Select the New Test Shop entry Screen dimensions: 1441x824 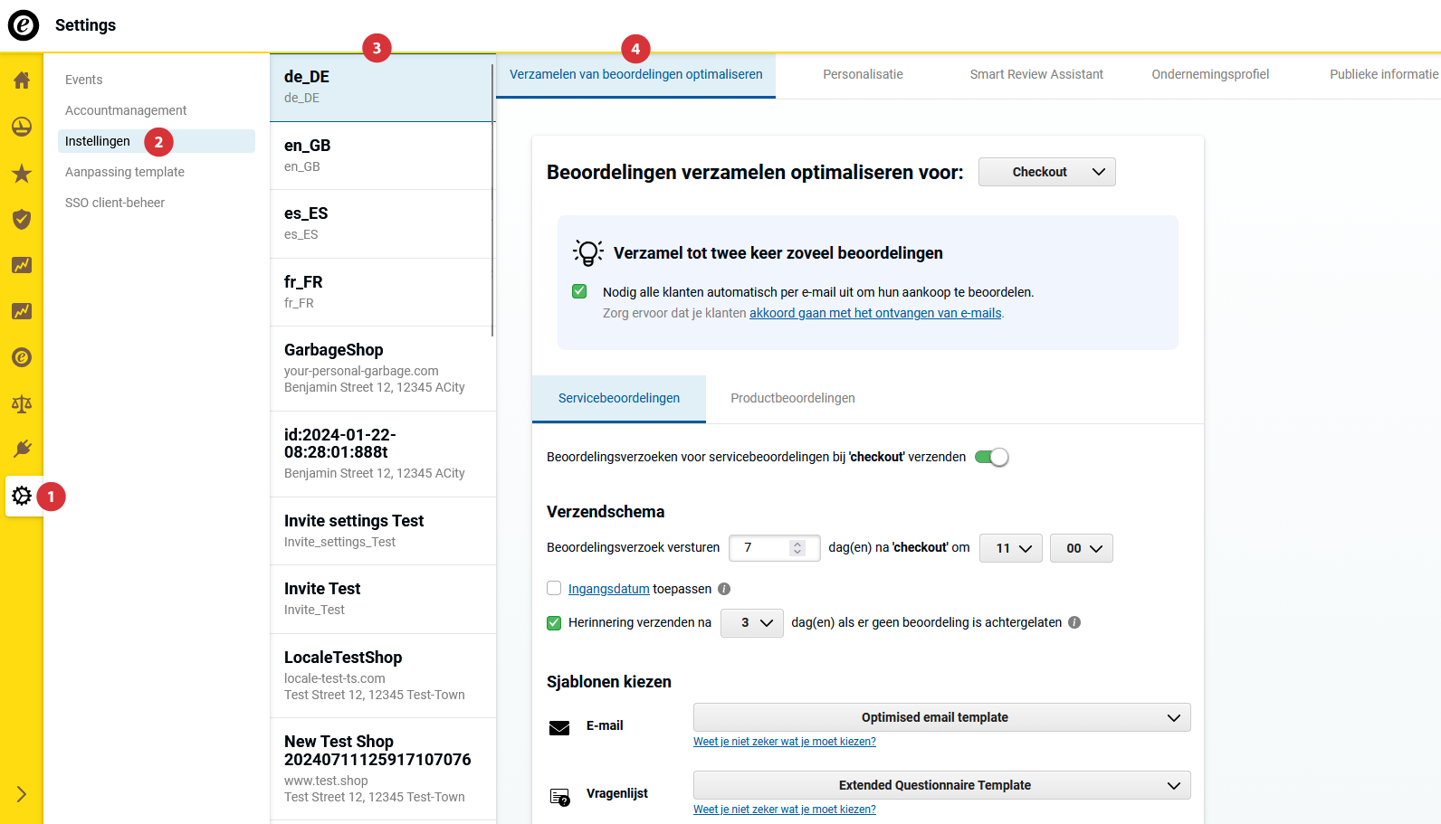(x=381, y=769)
